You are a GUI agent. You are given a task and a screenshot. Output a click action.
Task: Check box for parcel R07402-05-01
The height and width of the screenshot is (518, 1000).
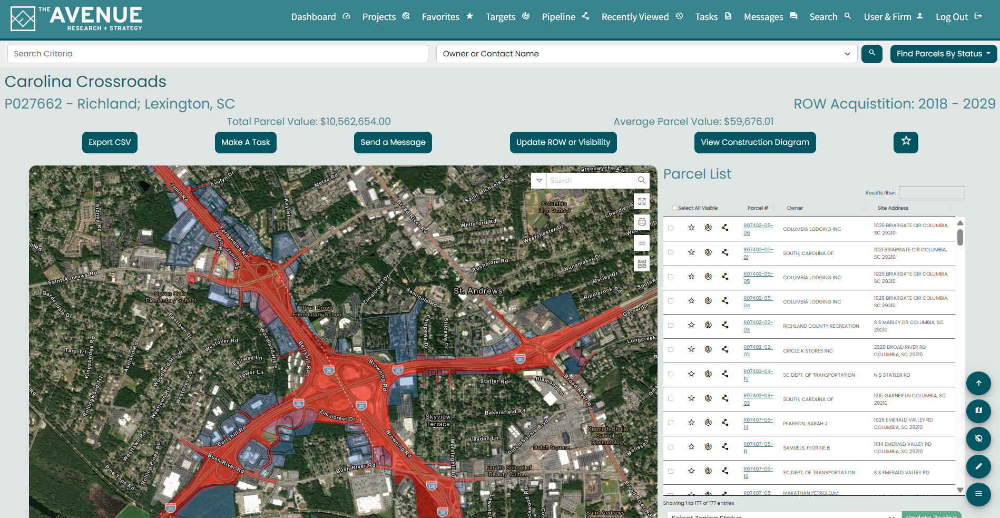(671, 252)
